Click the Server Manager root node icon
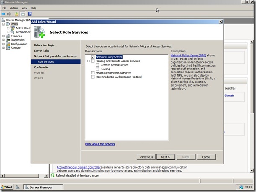Viewport: 256px width, 192px height. (3, 20)
